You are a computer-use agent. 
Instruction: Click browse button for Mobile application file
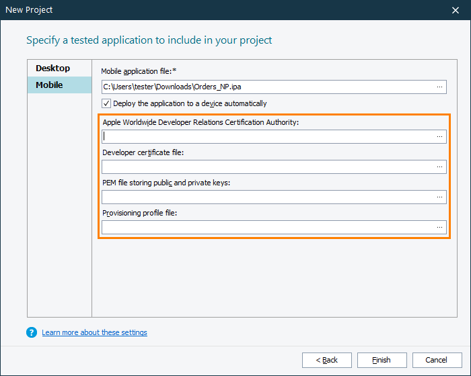[440, 87]
